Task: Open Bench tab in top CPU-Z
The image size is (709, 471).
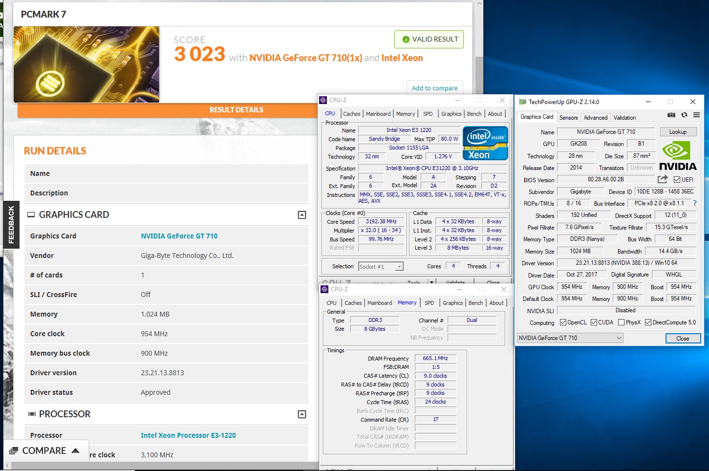Action: pyautogui.click(x=474, y=114)
